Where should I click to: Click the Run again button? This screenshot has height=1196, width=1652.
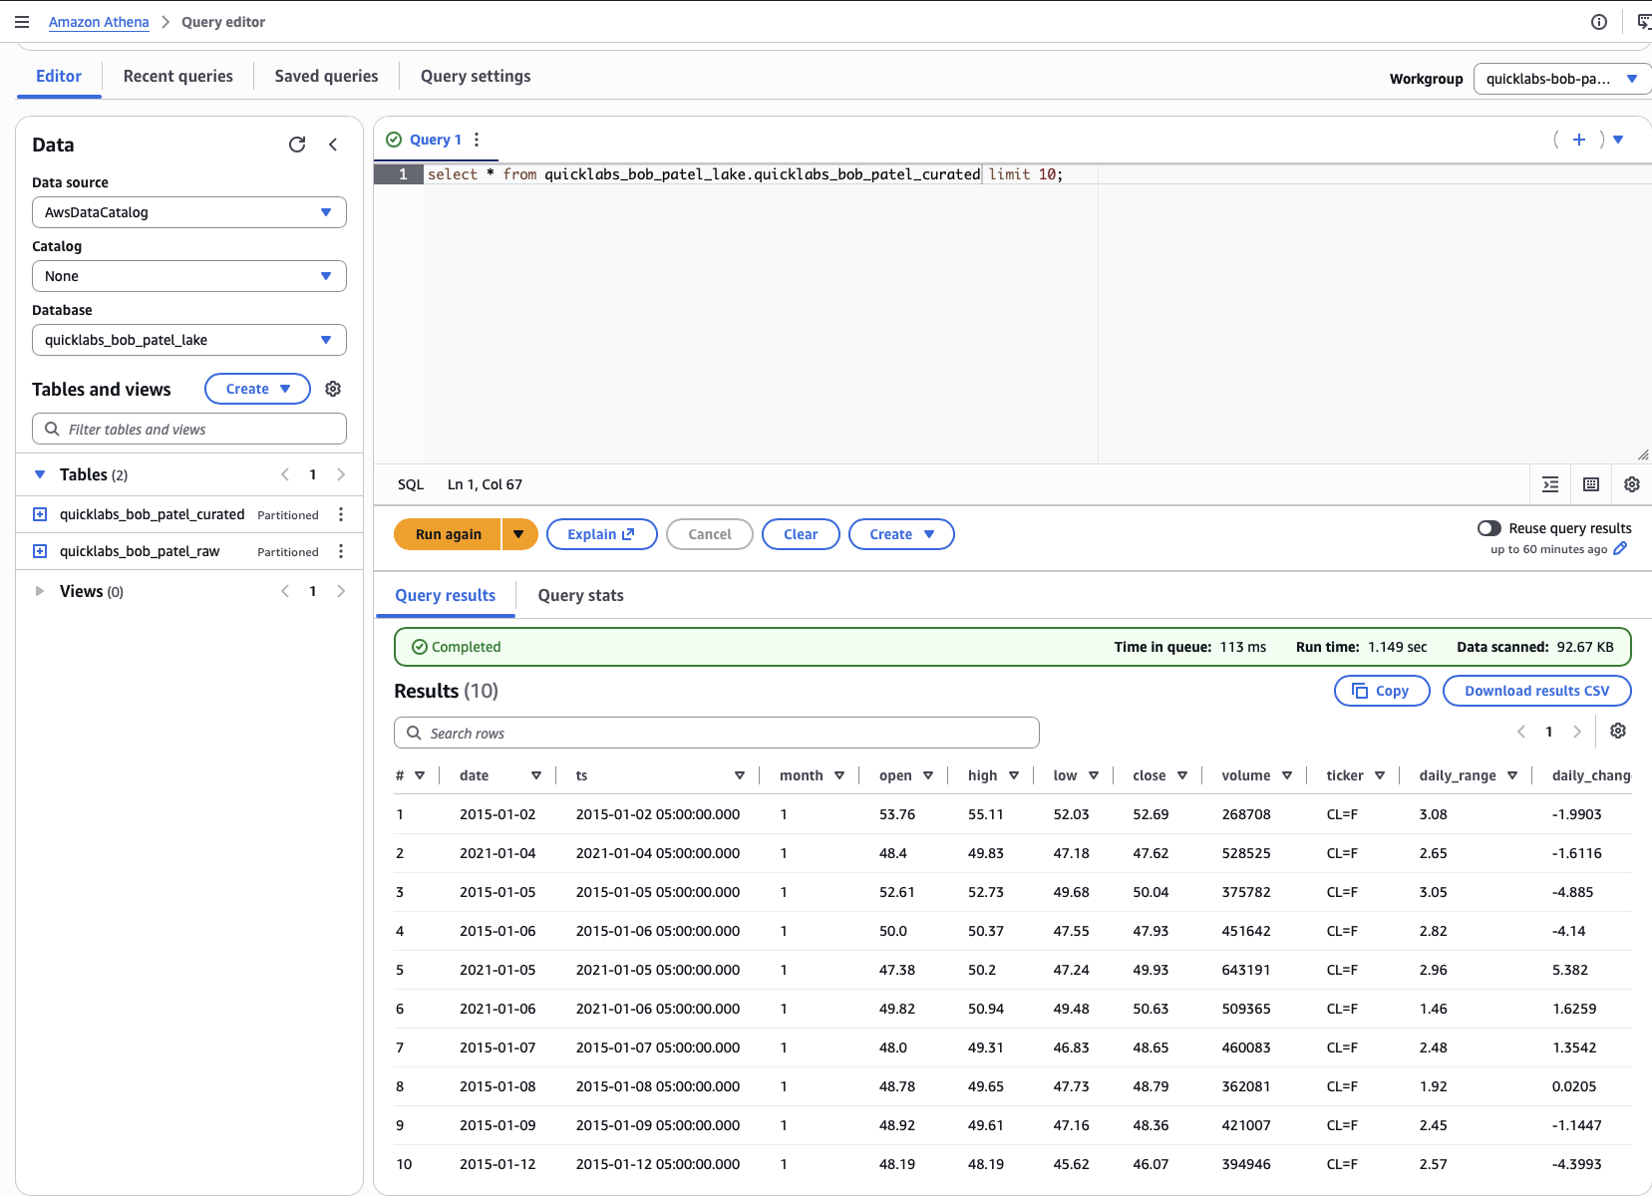coord(448,534)
